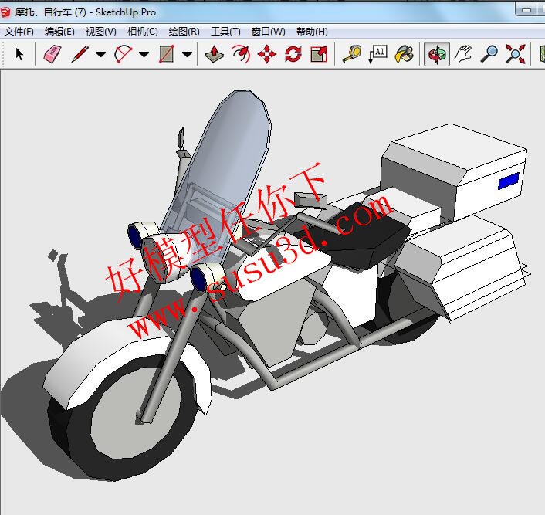Select the Rectangle shape tool
Viewport: 545px width, 515px height.
pos(167,54)
